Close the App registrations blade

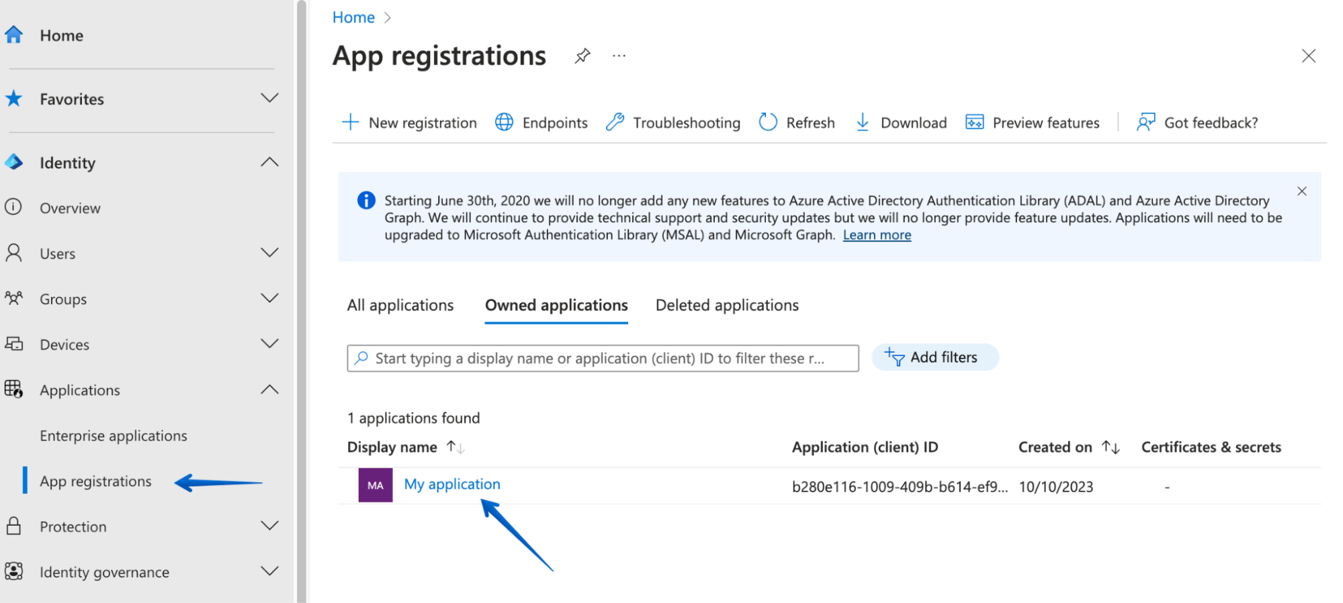tap(1308, 56)
